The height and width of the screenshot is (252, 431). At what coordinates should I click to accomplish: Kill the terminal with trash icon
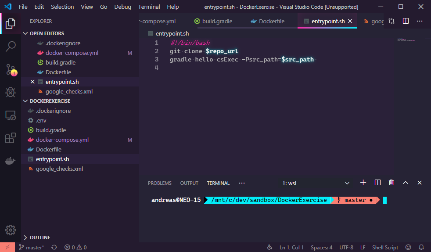(391, 183)
